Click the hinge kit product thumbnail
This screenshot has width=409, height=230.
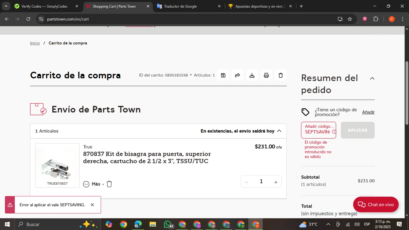coord(57,165)
